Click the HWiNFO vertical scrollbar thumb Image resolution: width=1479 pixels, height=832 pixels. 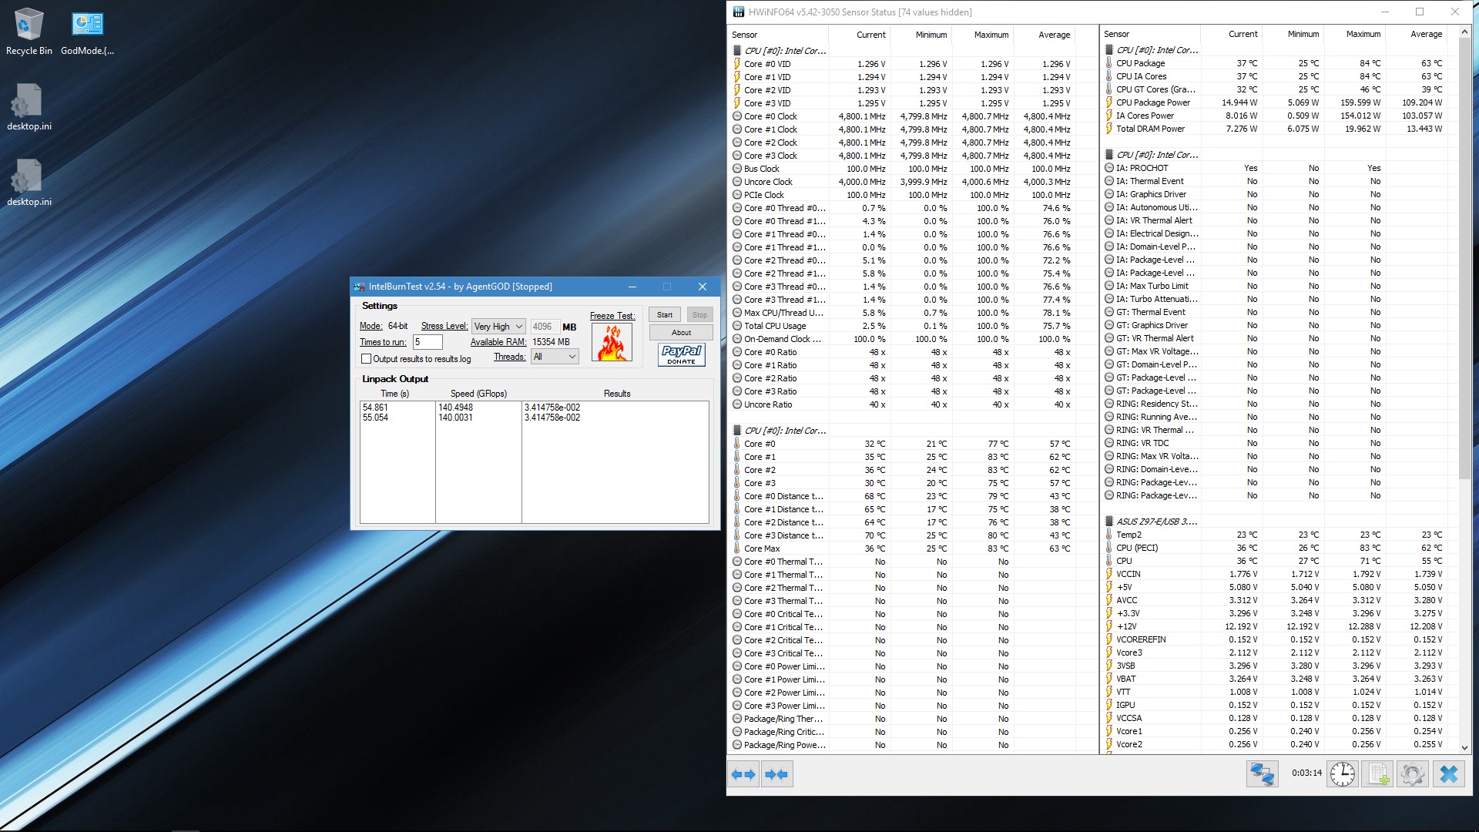pos(1464,260)
